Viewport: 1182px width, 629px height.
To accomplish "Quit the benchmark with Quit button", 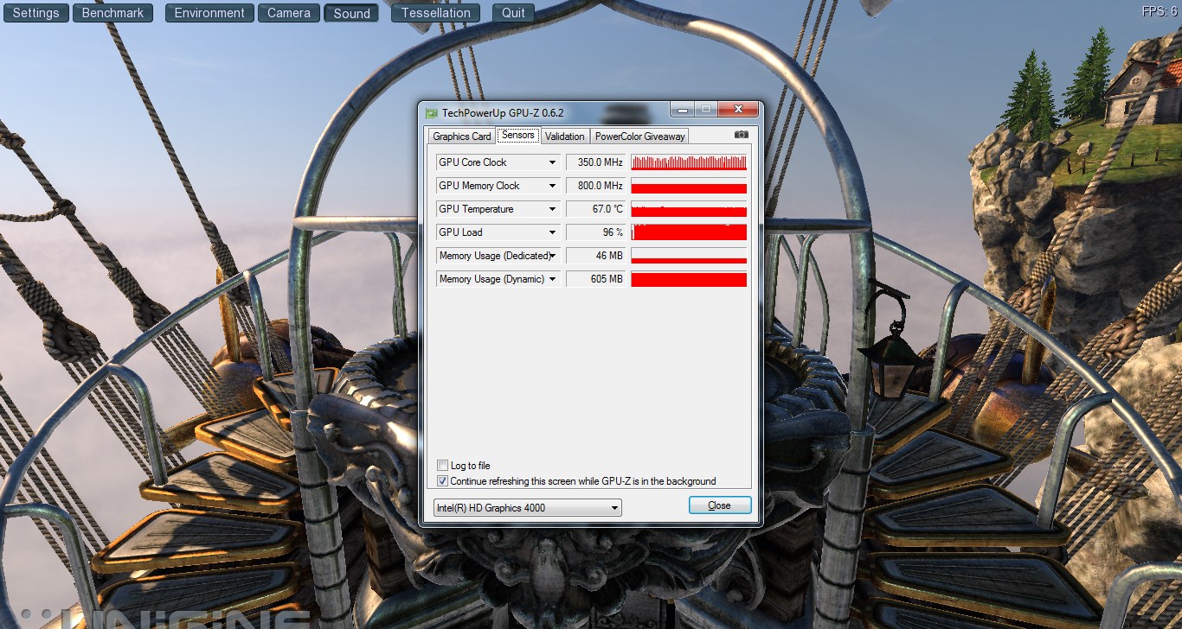I will click(x=513, y=13).
